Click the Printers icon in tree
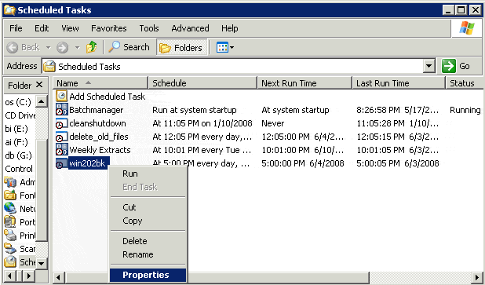This screenshot has width=485, height=285. click(x=10, y=236)
